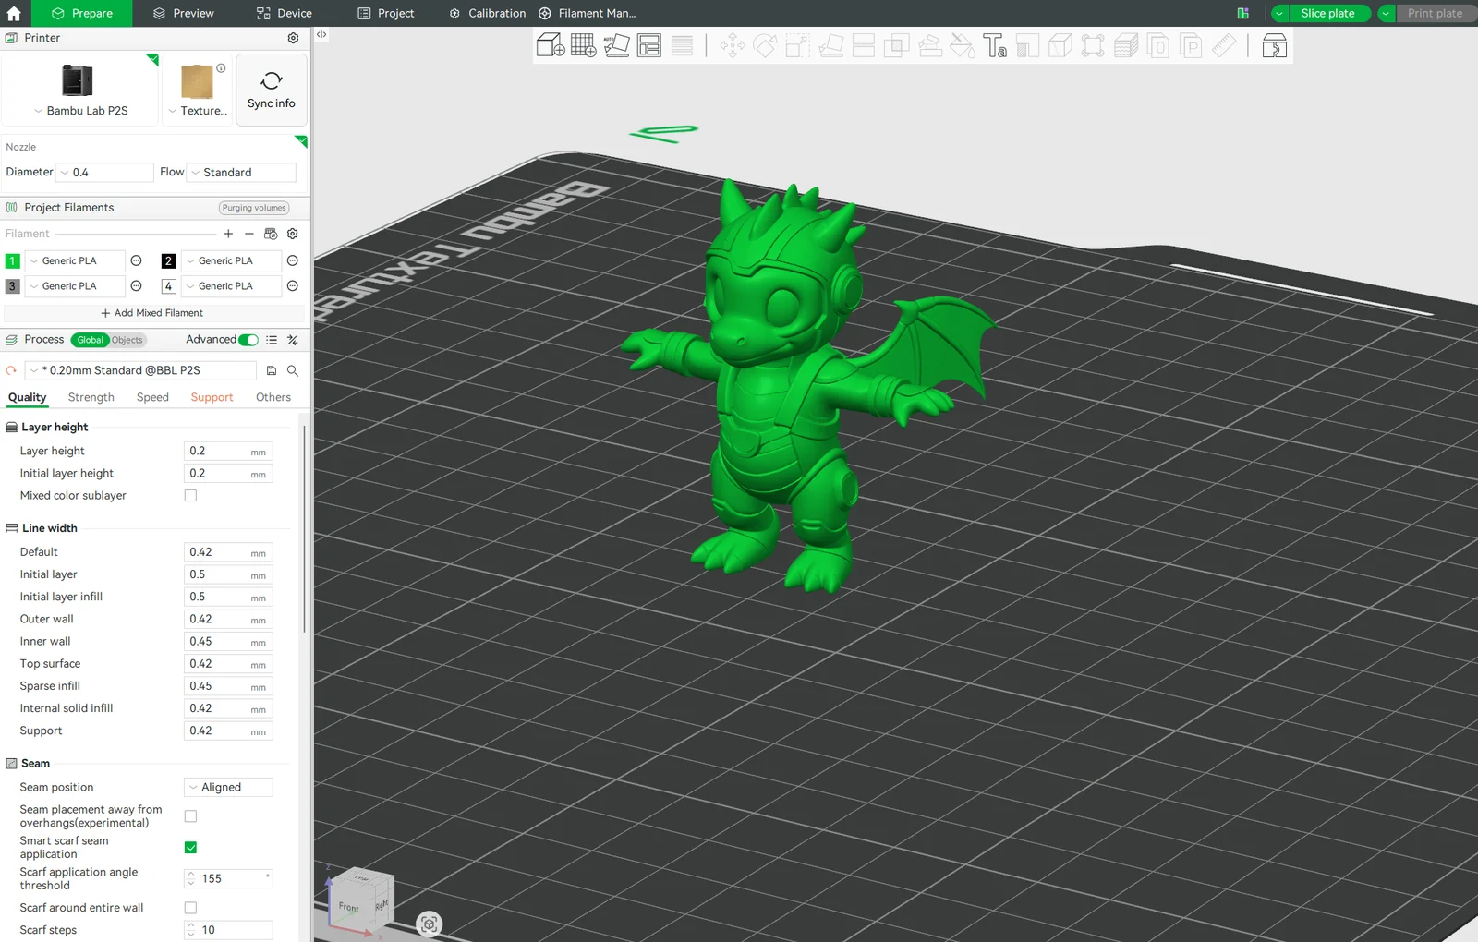Open Flow Standard dropdown
Viewport: 1478px width, 942px height.
tap(242, 173)
